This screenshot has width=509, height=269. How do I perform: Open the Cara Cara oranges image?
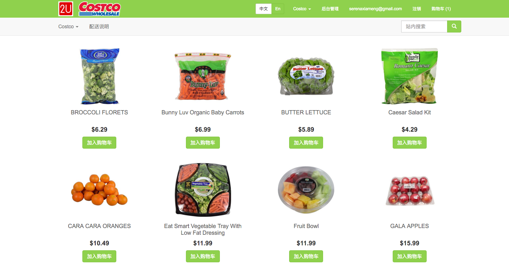point(99,190)
